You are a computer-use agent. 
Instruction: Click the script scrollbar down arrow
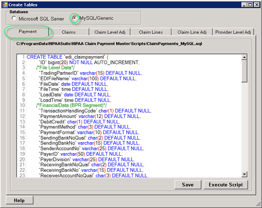(x=244, y=174)
